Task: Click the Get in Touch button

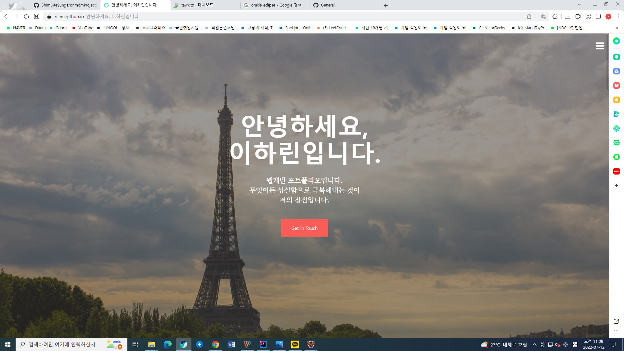Action: tap(304, 228)
